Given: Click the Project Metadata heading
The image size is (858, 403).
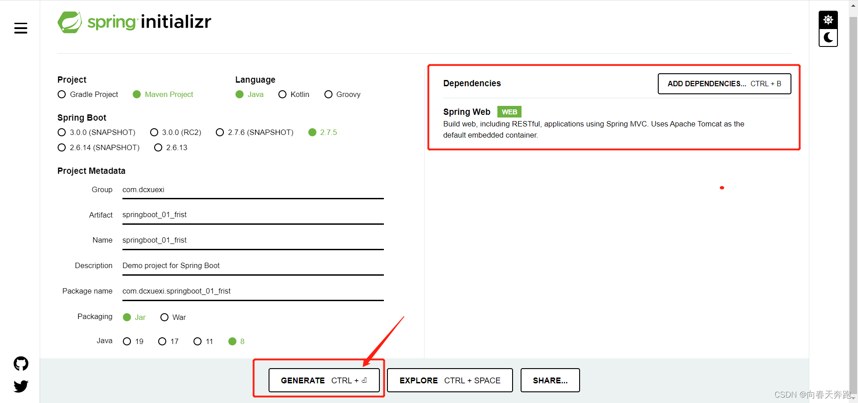Looking at the screenshot, I should click(91, 171).
